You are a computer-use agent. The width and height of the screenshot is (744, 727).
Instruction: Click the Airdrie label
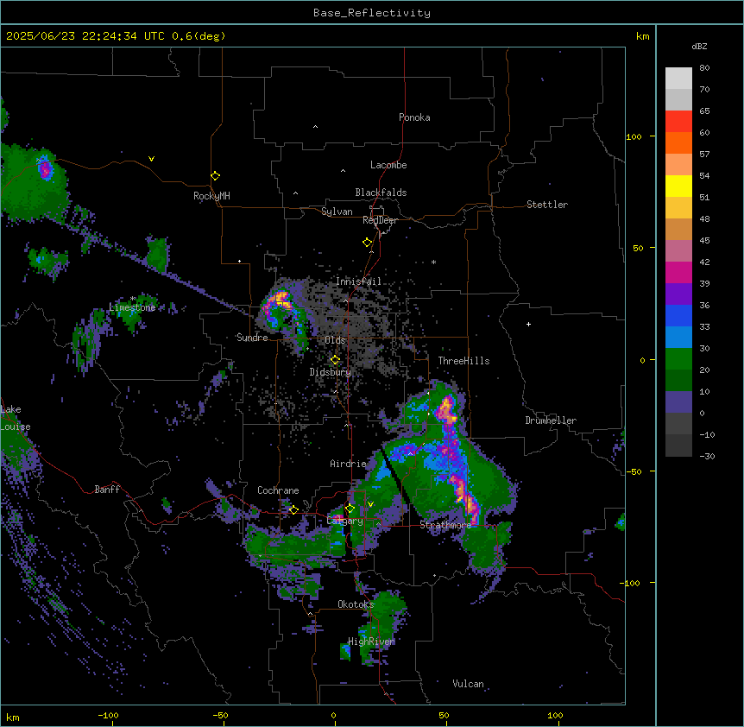pyautogui.click(x=348, y=464)
